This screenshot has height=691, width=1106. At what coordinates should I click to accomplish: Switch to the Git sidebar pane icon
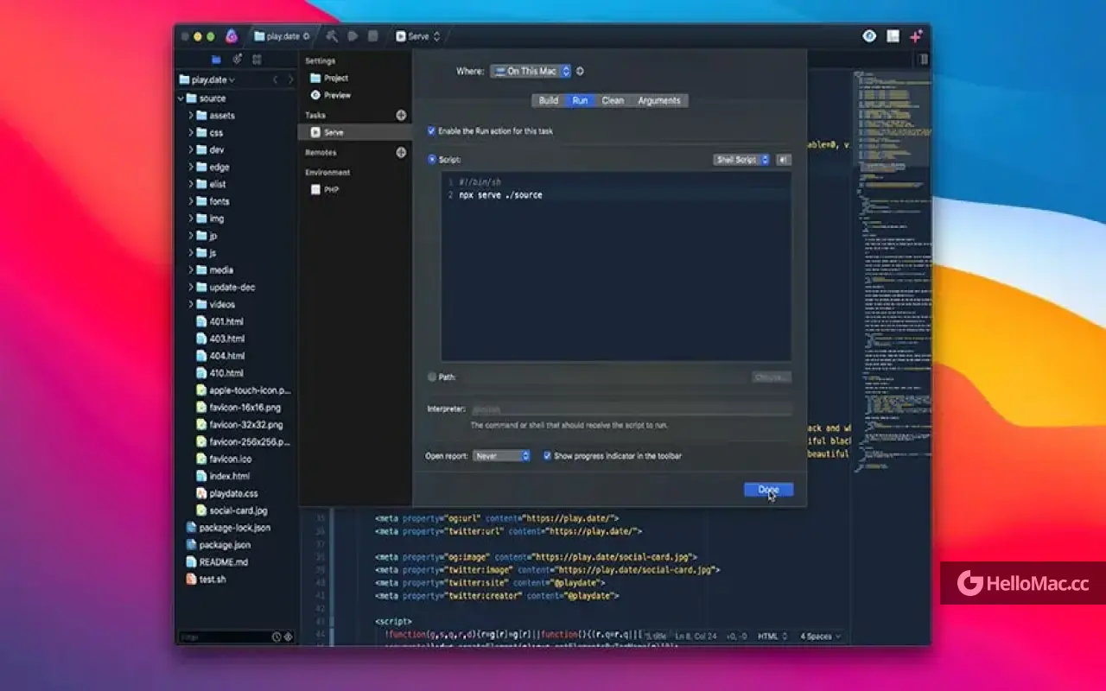pyautogui.click(x=237, y=60)
